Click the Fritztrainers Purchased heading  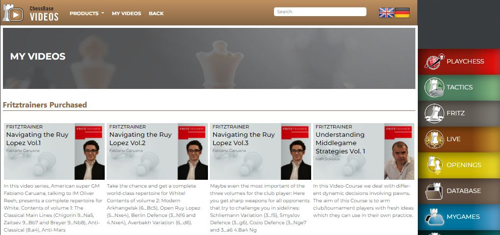pyautogui.click(x=45, y=105)
